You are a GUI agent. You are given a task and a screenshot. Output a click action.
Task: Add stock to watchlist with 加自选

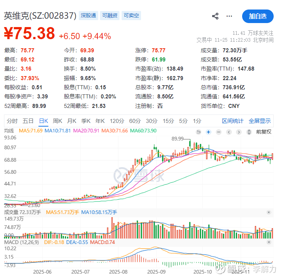[258, 16]
